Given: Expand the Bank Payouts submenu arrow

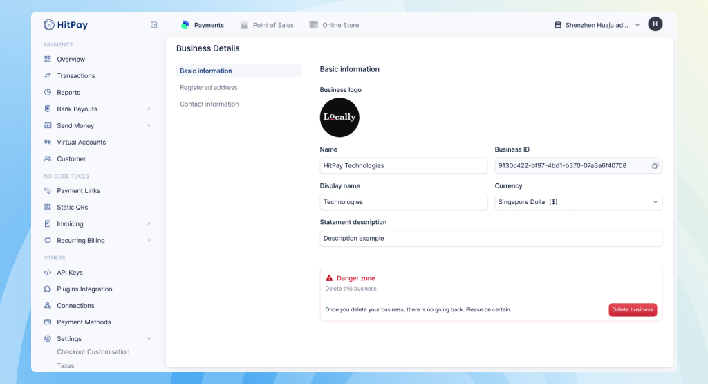Looking at the screenshot, I should coord(149,109).
